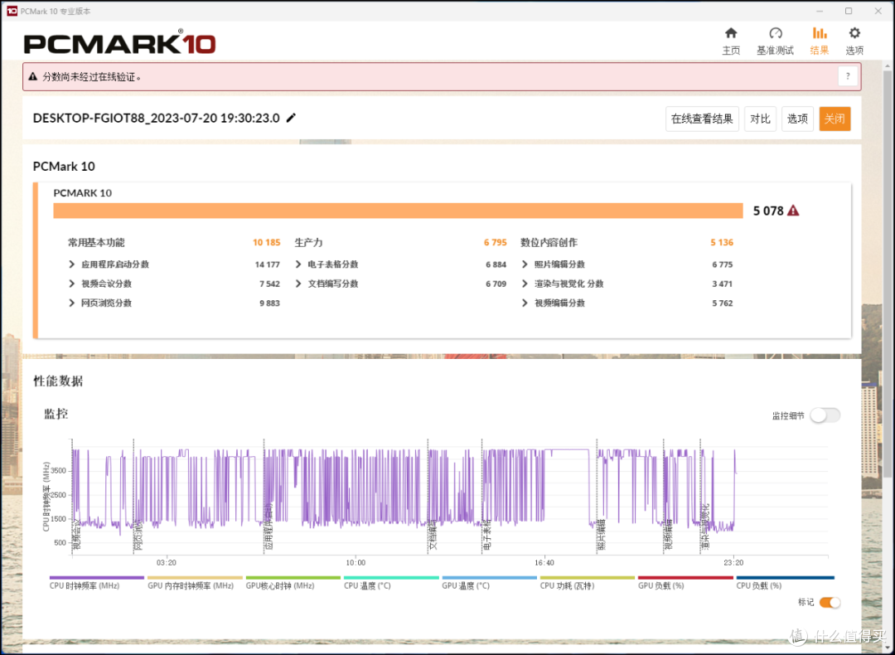
Task: Close the result with 关闭 button
Action: 835,119
